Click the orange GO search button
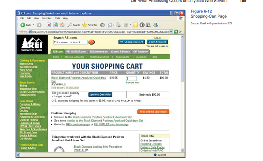Image resolution: width=263 pixels, height=161 pixels. 92,42
